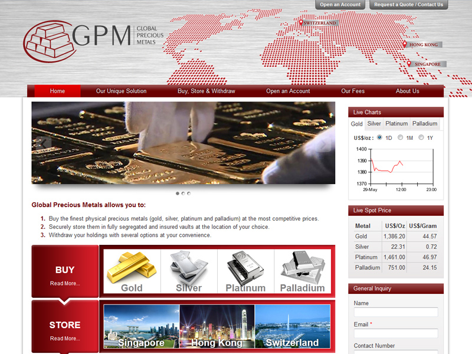The image size is (472, 354).
Task: Switch live chart to Palladium tab
Action: click(x=425, y=123)
